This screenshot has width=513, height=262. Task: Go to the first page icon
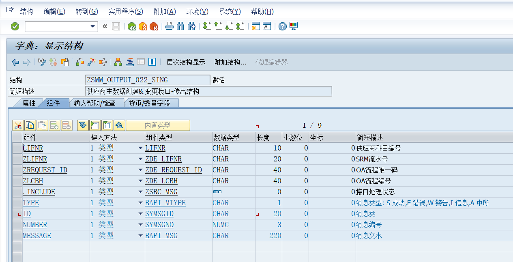(207, 26)
